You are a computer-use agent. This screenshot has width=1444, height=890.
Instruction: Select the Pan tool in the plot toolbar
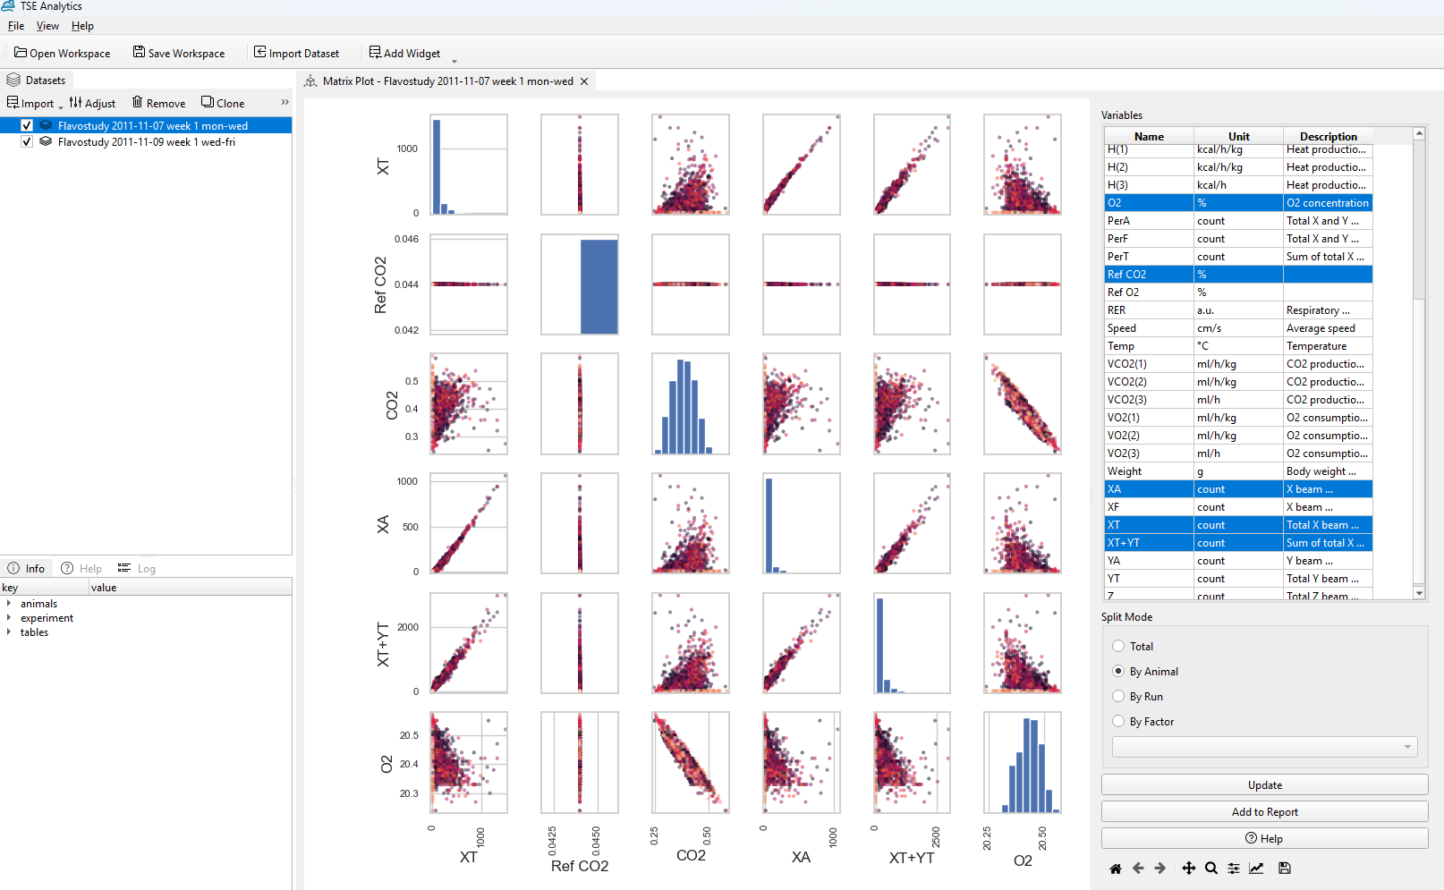(1189, 868)
